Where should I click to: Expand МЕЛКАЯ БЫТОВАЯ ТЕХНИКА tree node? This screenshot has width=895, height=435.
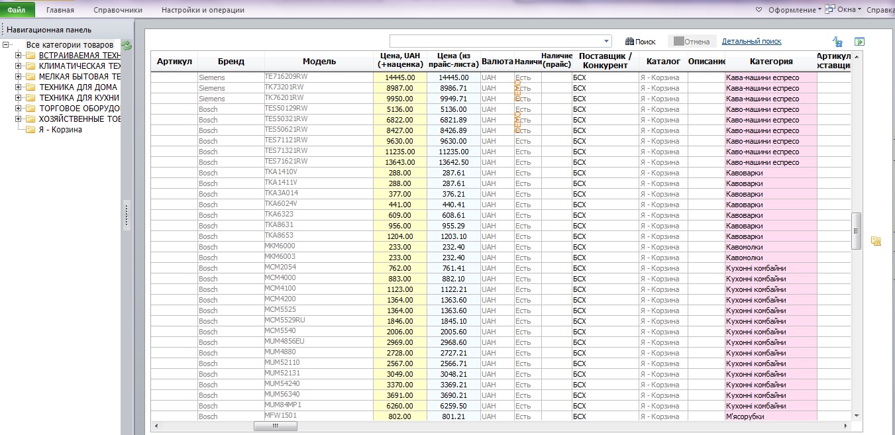[x=18, y=77]
